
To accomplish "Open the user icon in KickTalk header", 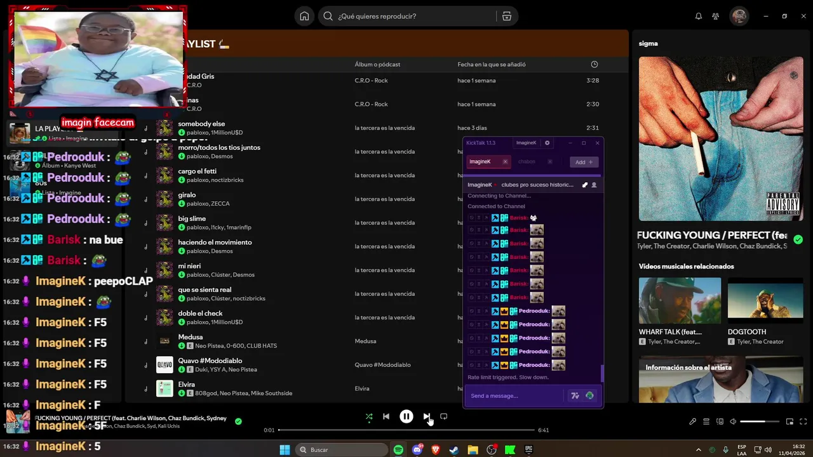I will 594,185.
